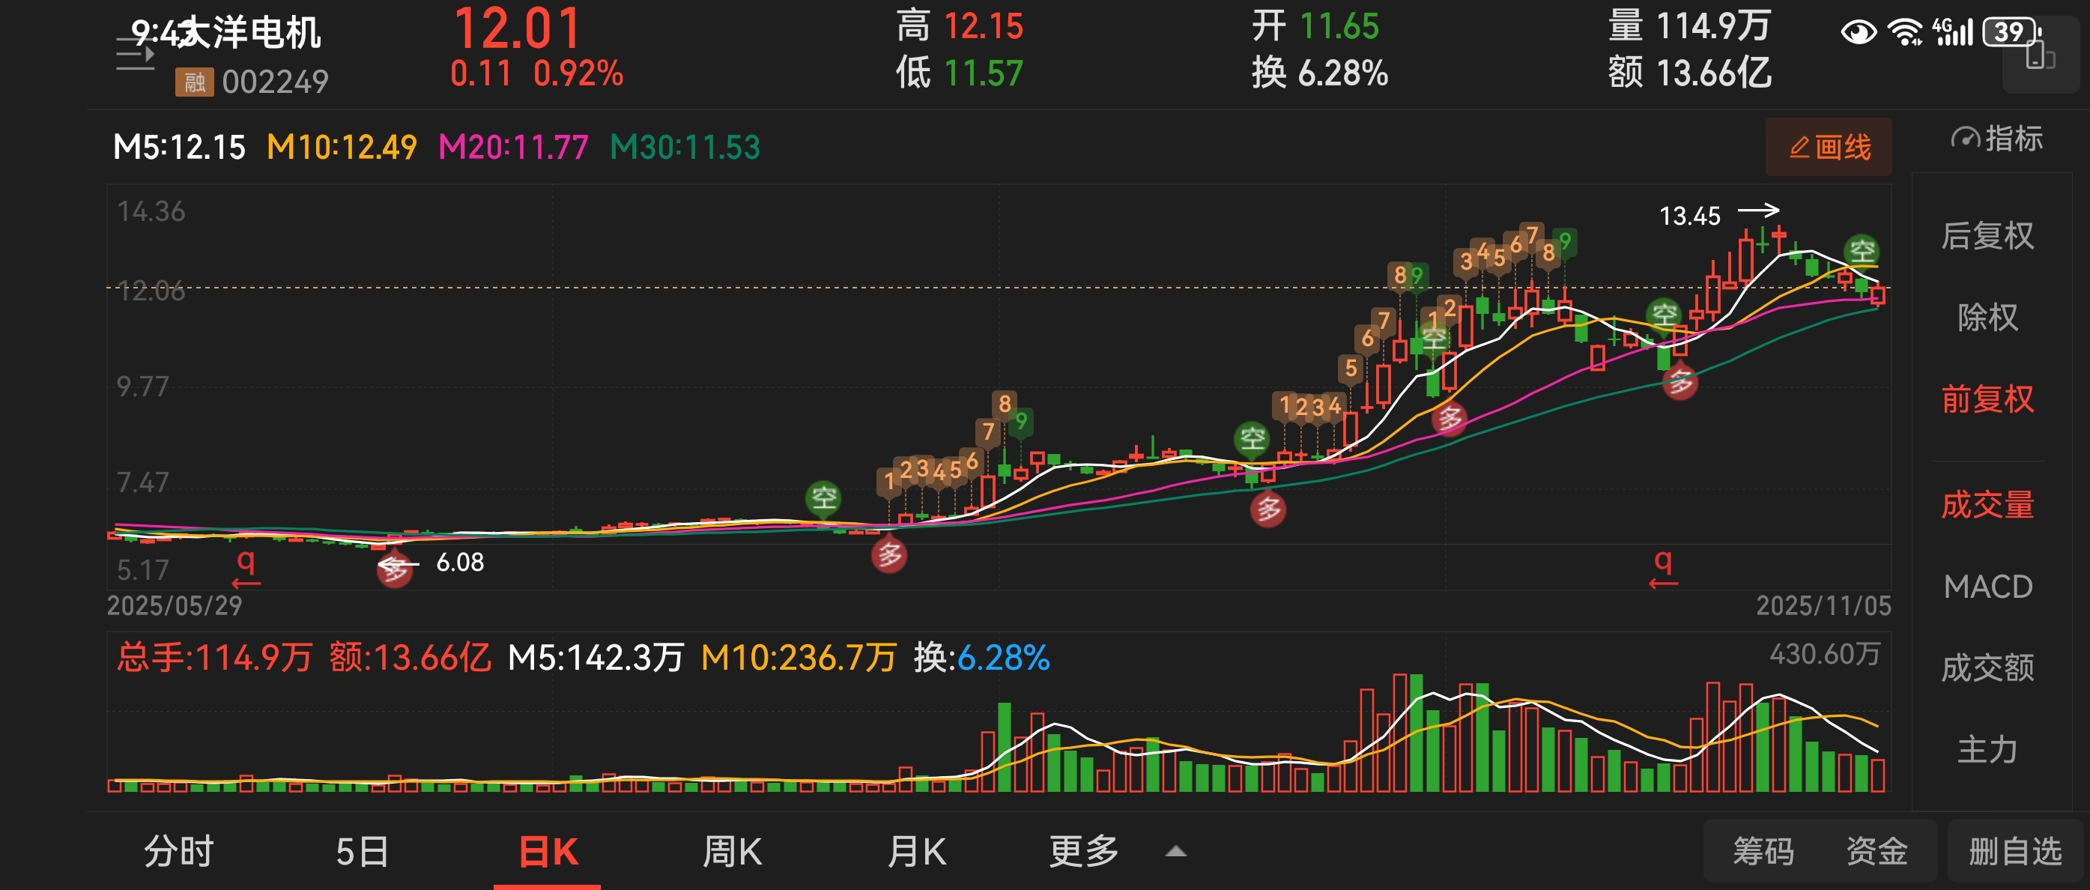Switch to the 分时 tab

click(x=178, y=852)
